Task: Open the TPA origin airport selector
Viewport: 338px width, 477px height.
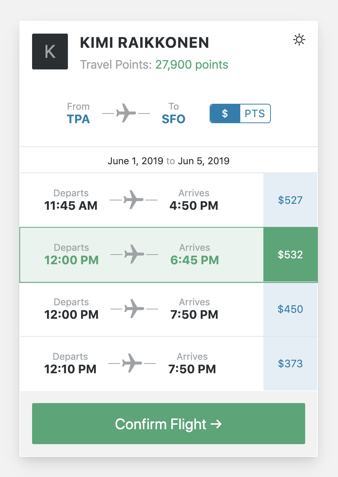Action: pyautogui.click(x=78, y=119)
